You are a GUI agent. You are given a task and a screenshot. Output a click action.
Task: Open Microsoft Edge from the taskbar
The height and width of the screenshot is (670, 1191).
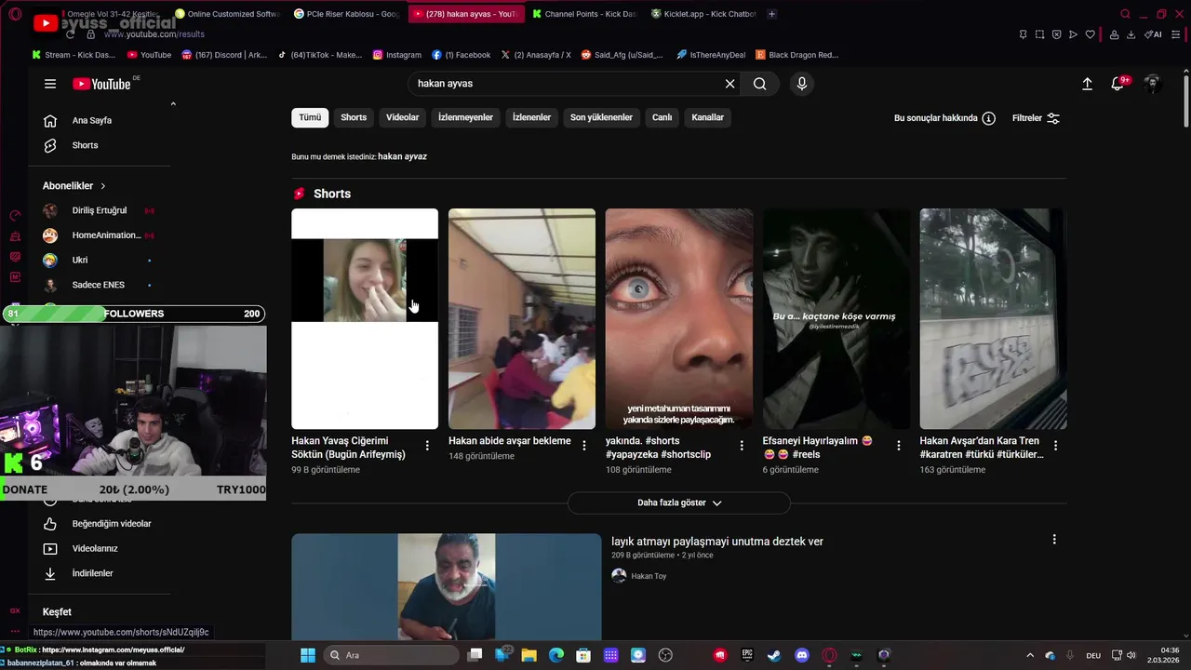pyautogui.click(x=556, y=655)
